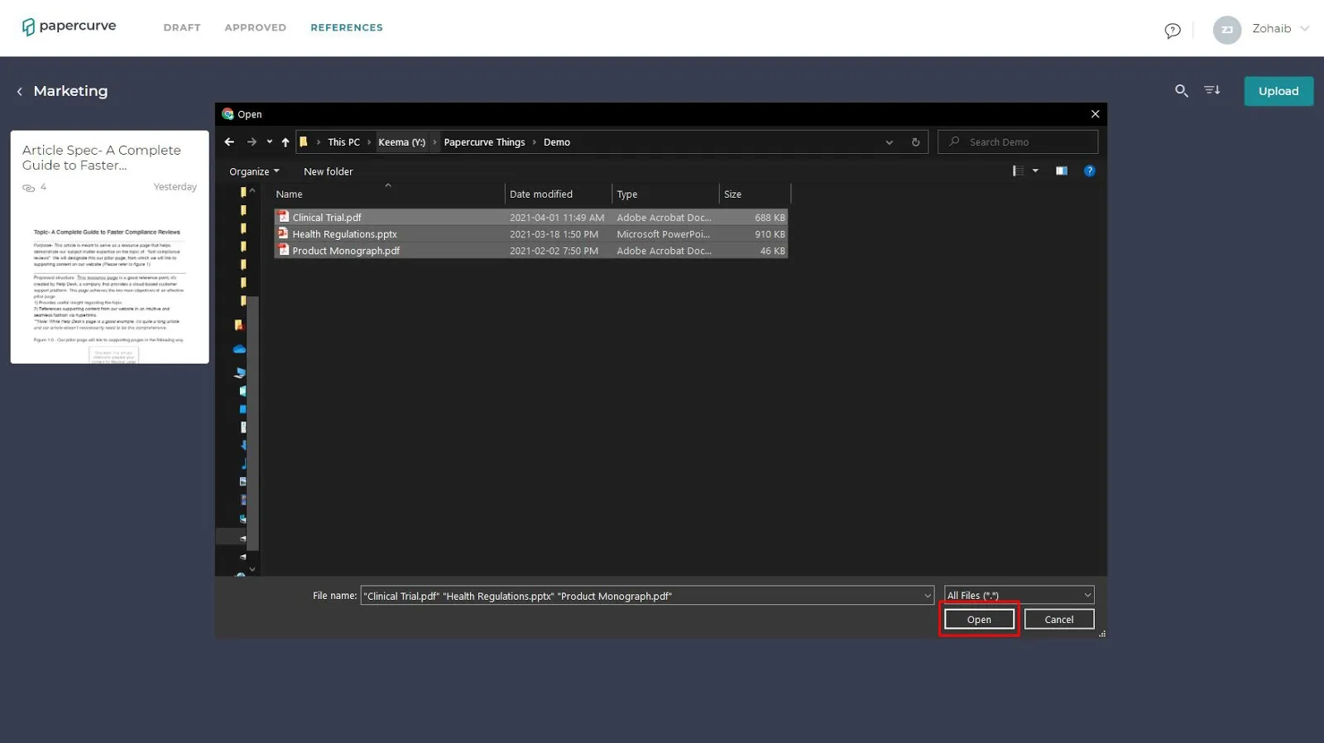Click the Search Demo input field
This screenshot has width=1324, height=743.
(1018, 142)
